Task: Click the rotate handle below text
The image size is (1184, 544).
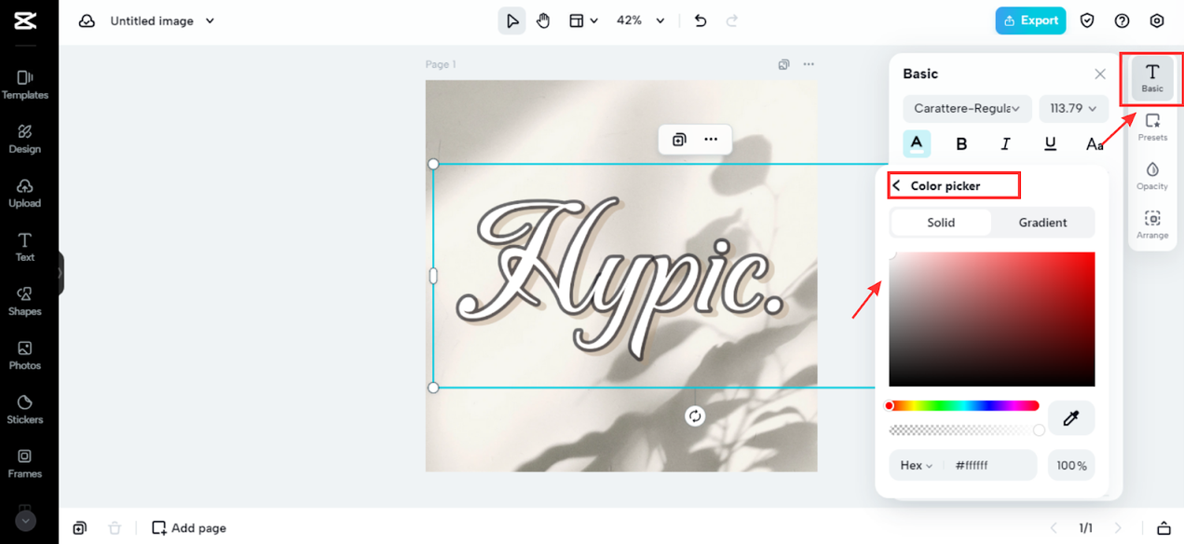Action: (695, 416)
